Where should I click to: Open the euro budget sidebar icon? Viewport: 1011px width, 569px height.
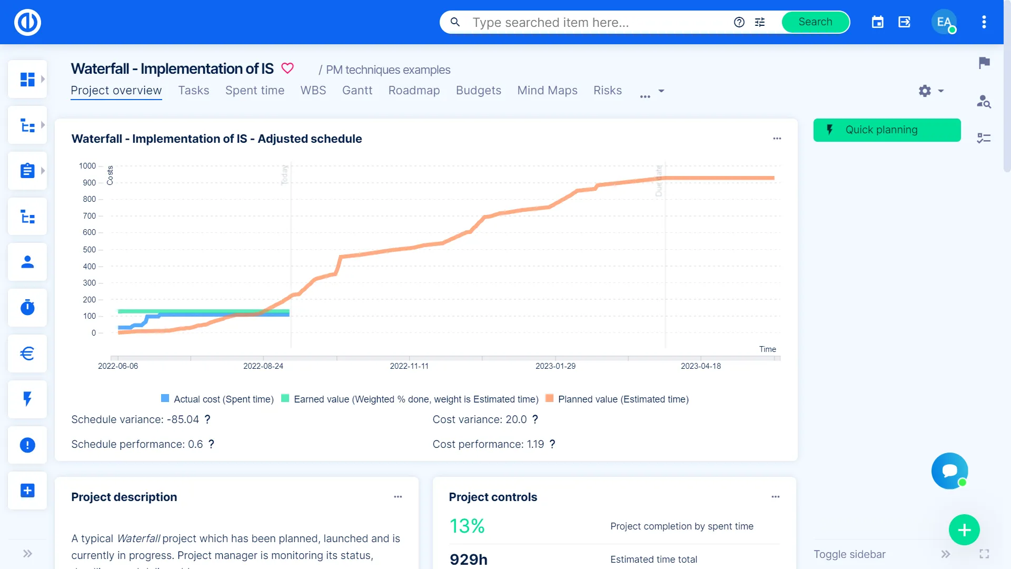[x=27, y=353]
